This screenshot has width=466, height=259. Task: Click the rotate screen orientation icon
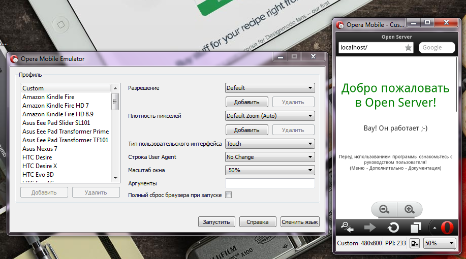pos(415,243)
